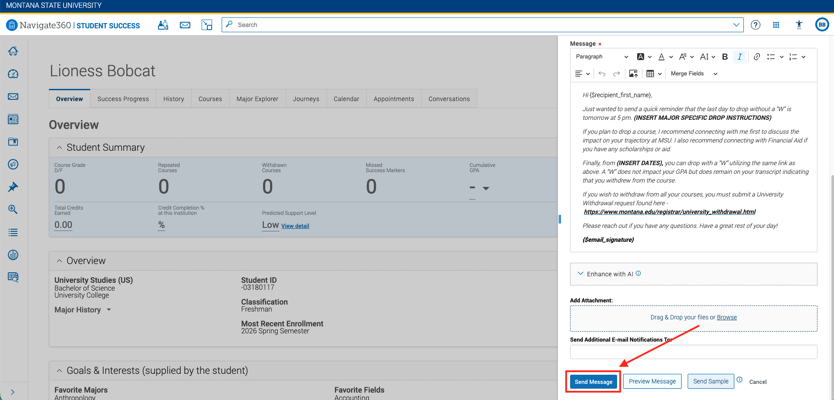Screen dimensions: 834x400
Task: Click the insert link icon
Action: click(757, 57)
